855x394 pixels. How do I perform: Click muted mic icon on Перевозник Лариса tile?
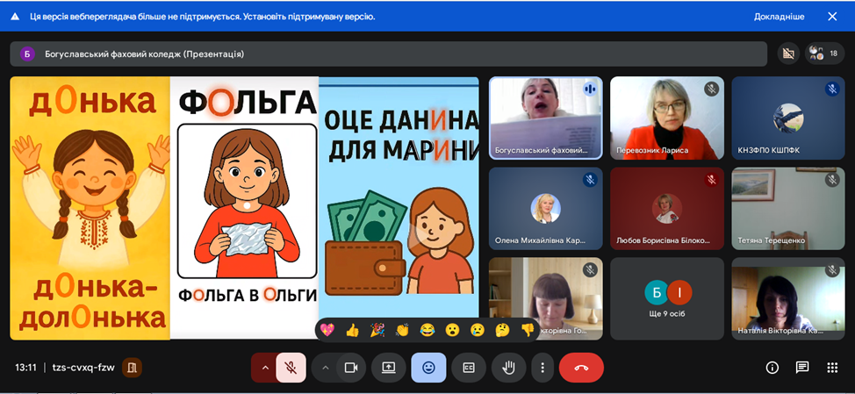[x=711, y=89]
